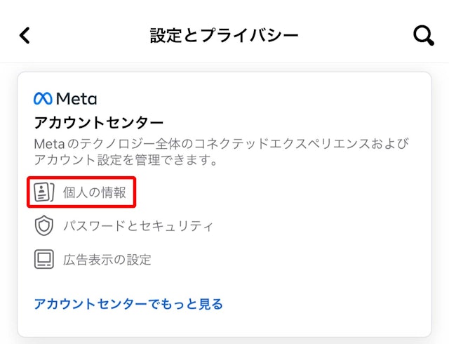
Task: Click the 設定とプライバシー page title
Action: 224,35
